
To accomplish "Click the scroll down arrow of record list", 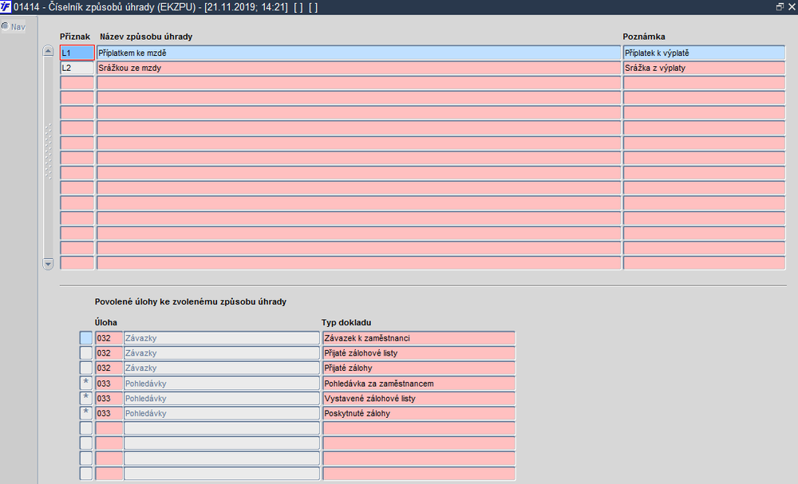I will (48, 264).
